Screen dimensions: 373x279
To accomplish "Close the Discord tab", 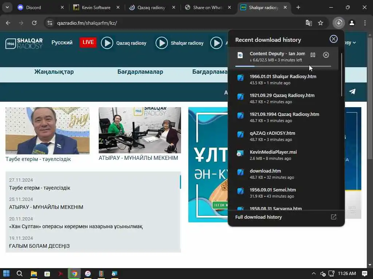I will pos(62,7).
